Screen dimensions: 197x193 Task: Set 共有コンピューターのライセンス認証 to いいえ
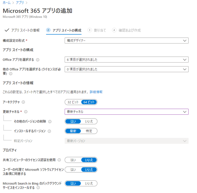tap(89, 160)
